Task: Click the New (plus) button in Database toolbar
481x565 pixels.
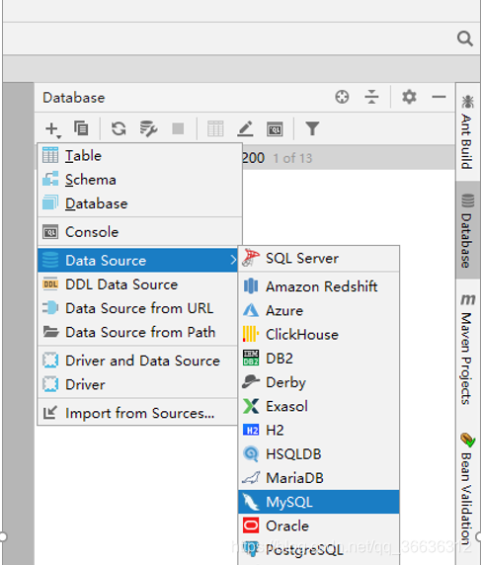Action: pos(53,129)
